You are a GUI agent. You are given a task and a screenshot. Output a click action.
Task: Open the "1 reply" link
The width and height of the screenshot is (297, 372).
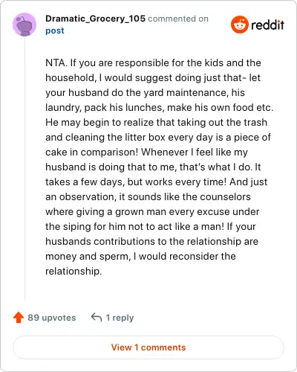click(120, 318)
